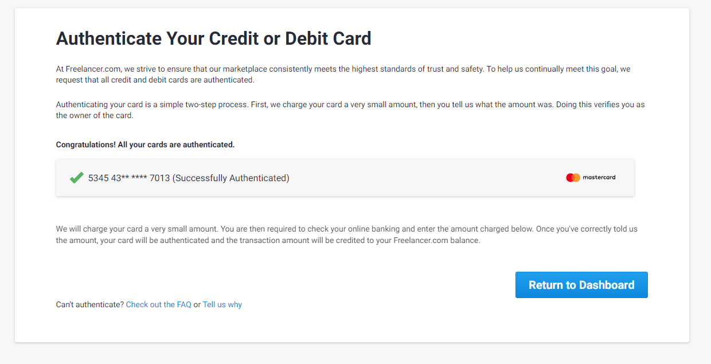711x364 pixels.
Task: Click empty middle area of the card row
Action: click(x=424, y=178)
